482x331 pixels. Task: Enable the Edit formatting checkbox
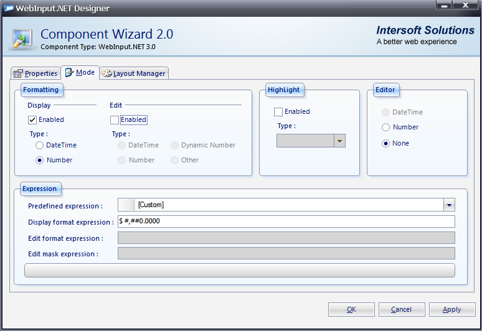click(x=114, y=119)
